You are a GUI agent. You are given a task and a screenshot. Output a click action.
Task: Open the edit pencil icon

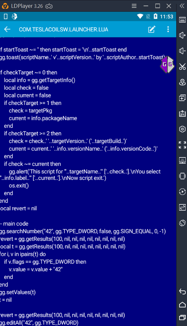[x=152, y=29]
